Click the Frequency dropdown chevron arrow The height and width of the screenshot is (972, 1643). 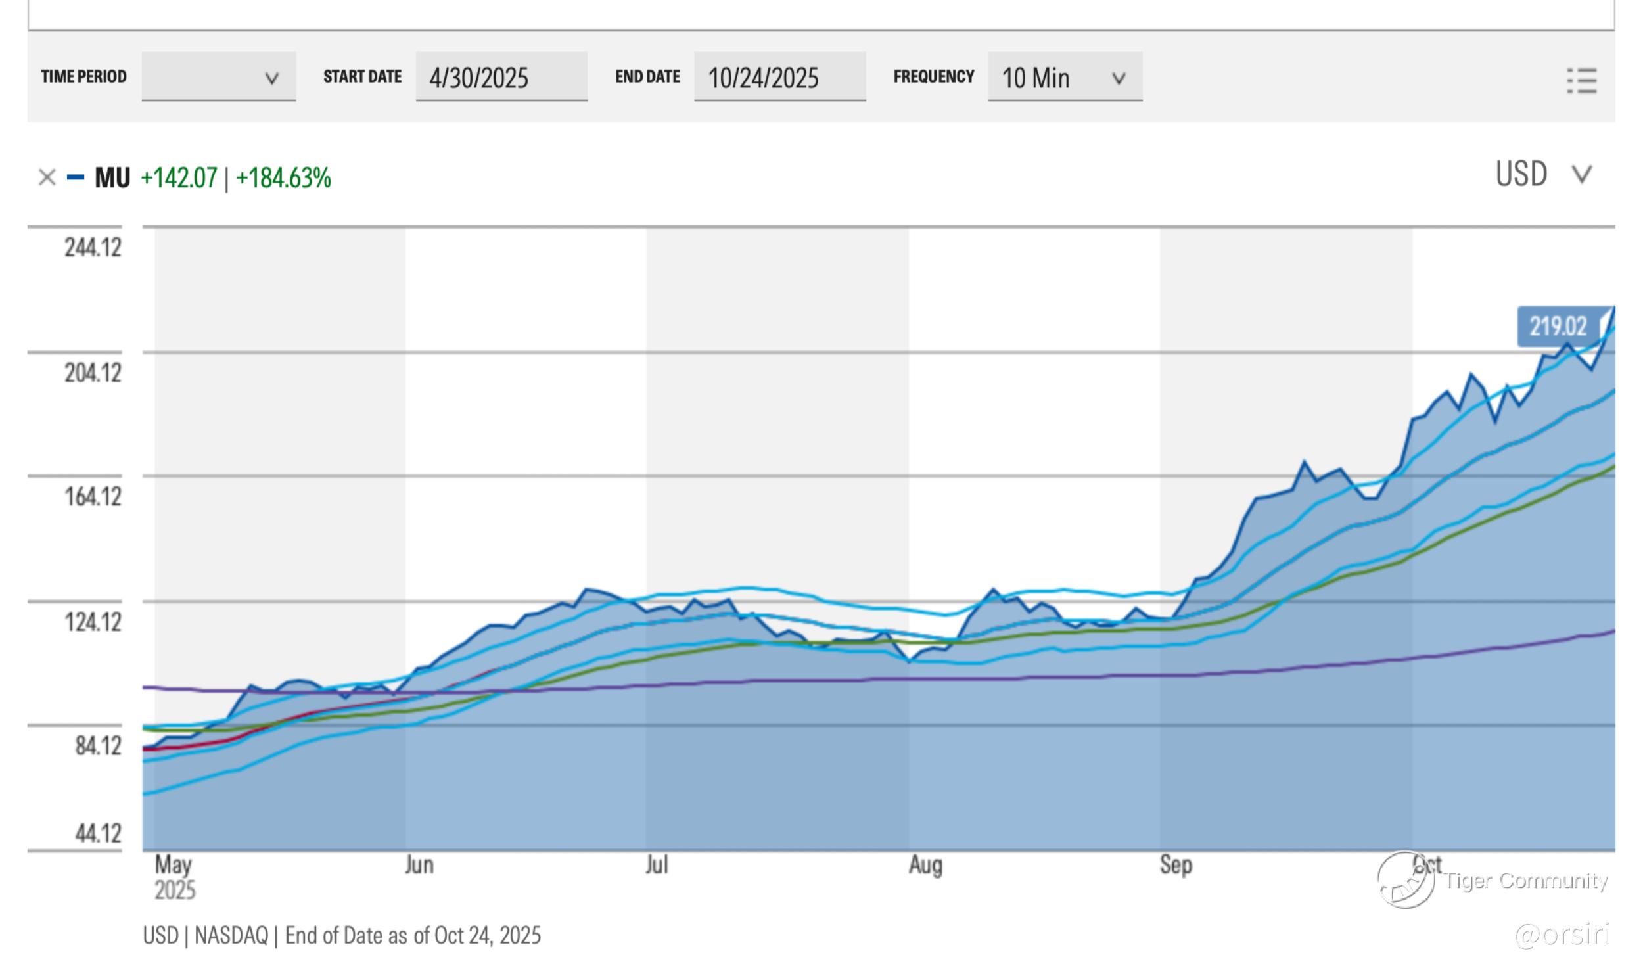(1119, 78)
